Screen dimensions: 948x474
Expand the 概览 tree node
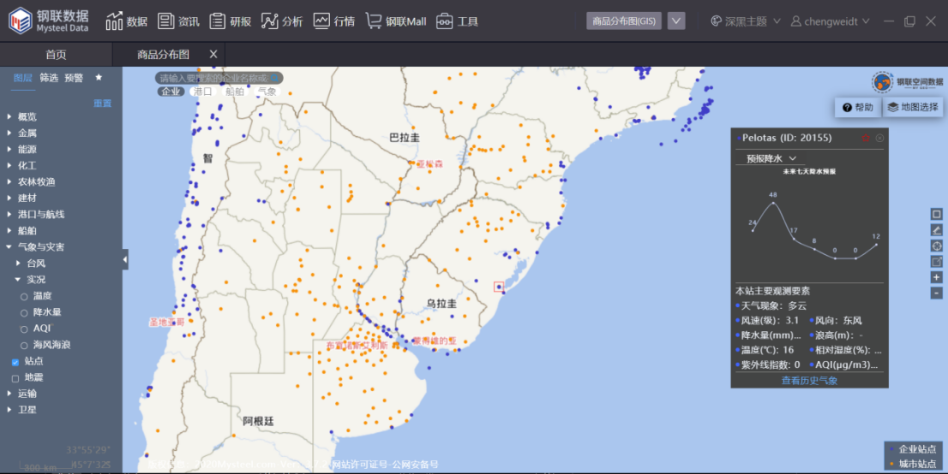coord(9,116)
